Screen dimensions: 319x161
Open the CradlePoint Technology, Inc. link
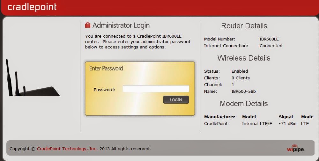click(x=67, y=149)
